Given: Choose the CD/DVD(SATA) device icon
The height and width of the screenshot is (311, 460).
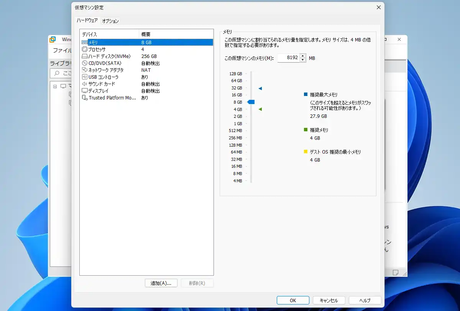Looking at the screenshot, I should coord(85,63).
